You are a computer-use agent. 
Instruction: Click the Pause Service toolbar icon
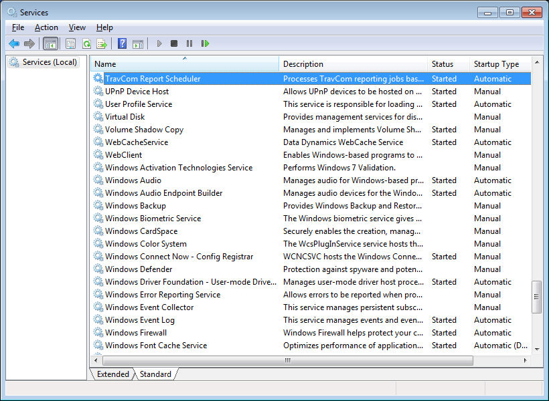click(x=189, y=44)
